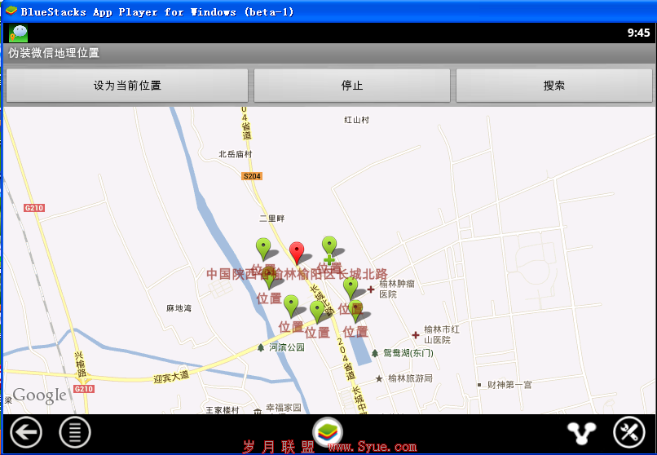Viewport: 657px width, 455px height.
Task: Click the 红山村 map label
Action: pos(356,120)
